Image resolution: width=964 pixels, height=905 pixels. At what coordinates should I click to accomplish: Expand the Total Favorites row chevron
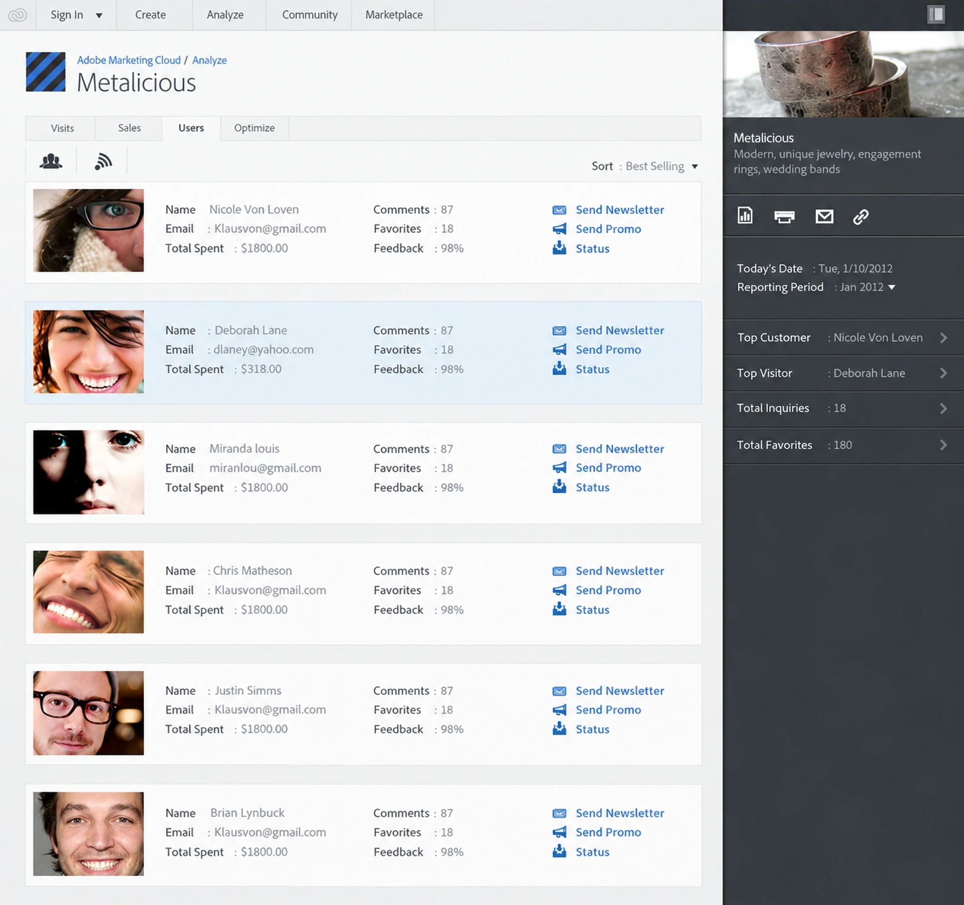coord(943,445)
